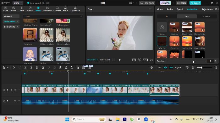Select the Fade Out animation
Image resolution: width=220 pixels, height=123 pixels.
162,41
